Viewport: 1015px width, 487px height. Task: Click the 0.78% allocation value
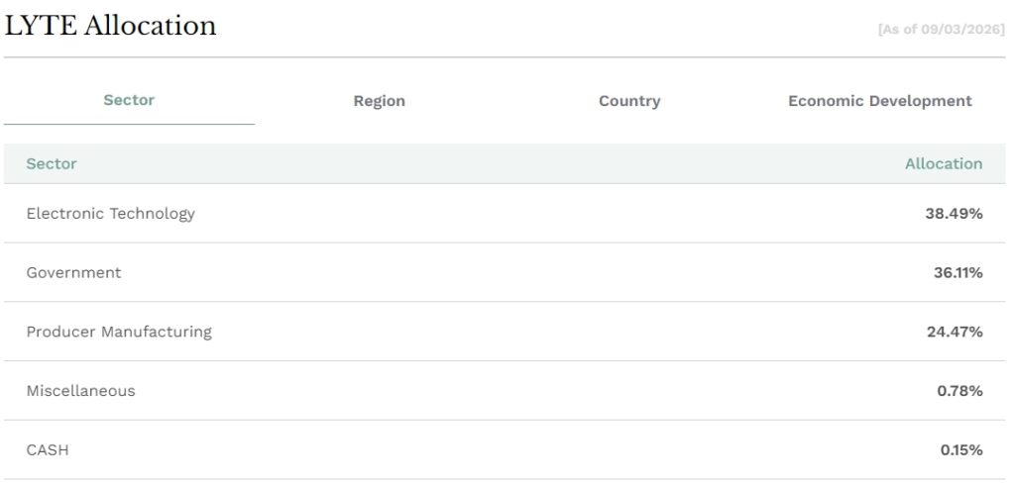[x=959, y=391]
